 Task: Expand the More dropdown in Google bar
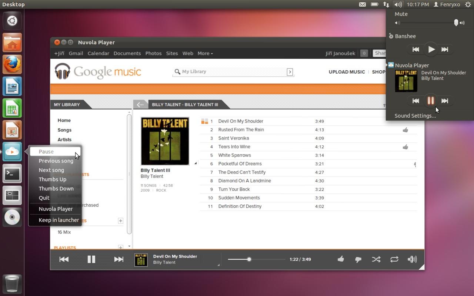click(205, 53)
